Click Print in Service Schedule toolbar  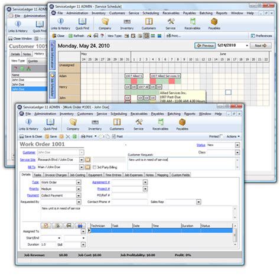pos(174,36)
